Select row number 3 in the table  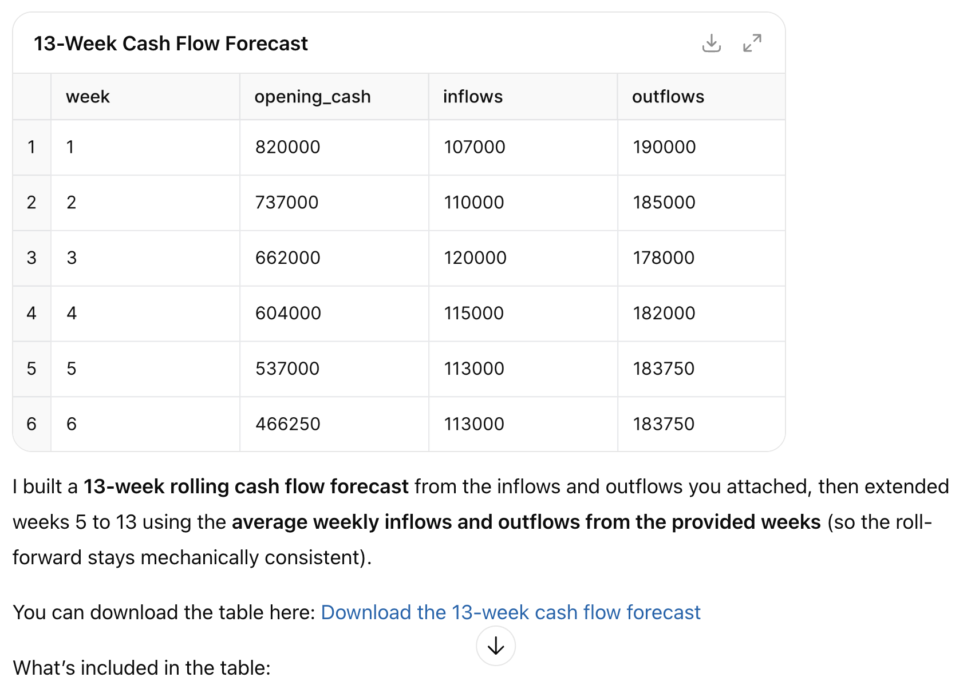click(x=31, y=258)
